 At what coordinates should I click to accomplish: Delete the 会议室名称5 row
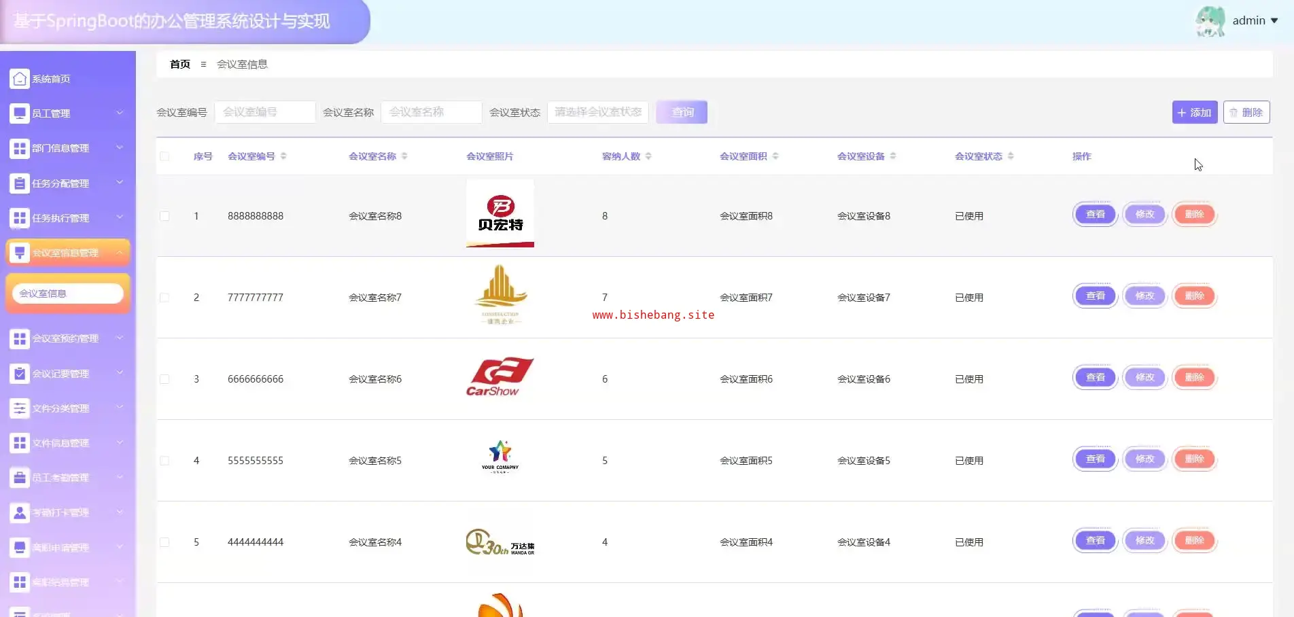pyautogui.click(x=1195, y=459)
